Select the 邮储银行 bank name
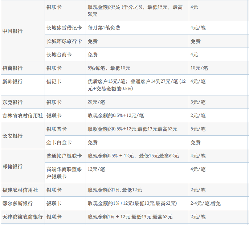The width and height of the screenshot is (249, 225). [12, 167]
